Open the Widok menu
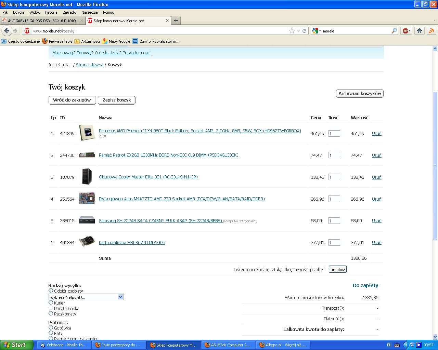 (35, 12)
